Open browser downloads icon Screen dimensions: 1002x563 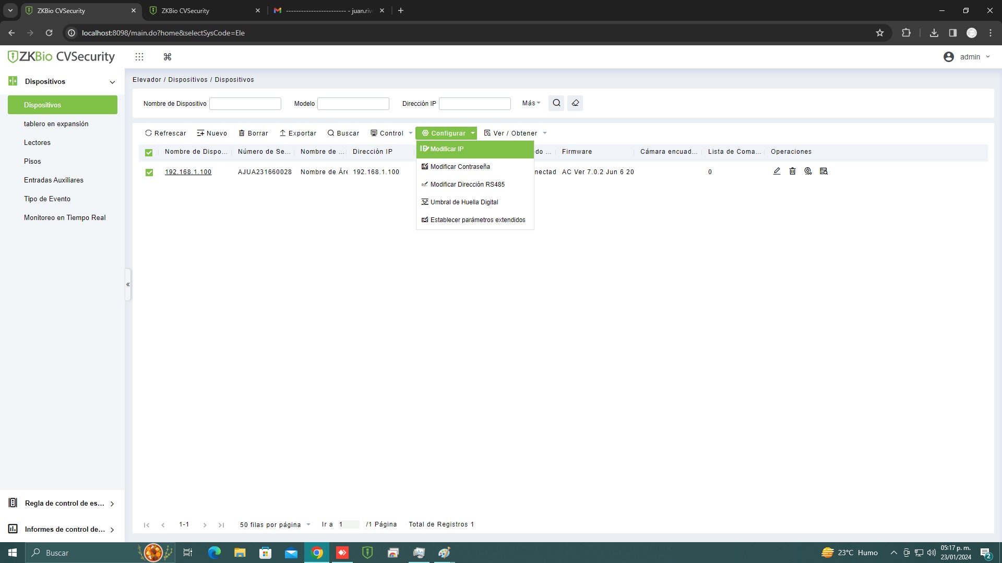click(x=934, y=33)
